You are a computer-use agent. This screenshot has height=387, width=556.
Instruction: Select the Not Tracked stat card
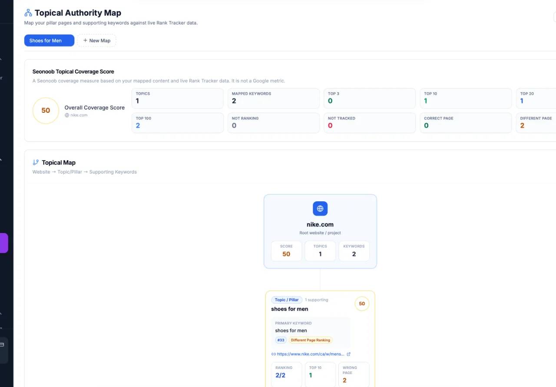pyautogui.click(x=370, y=123)
